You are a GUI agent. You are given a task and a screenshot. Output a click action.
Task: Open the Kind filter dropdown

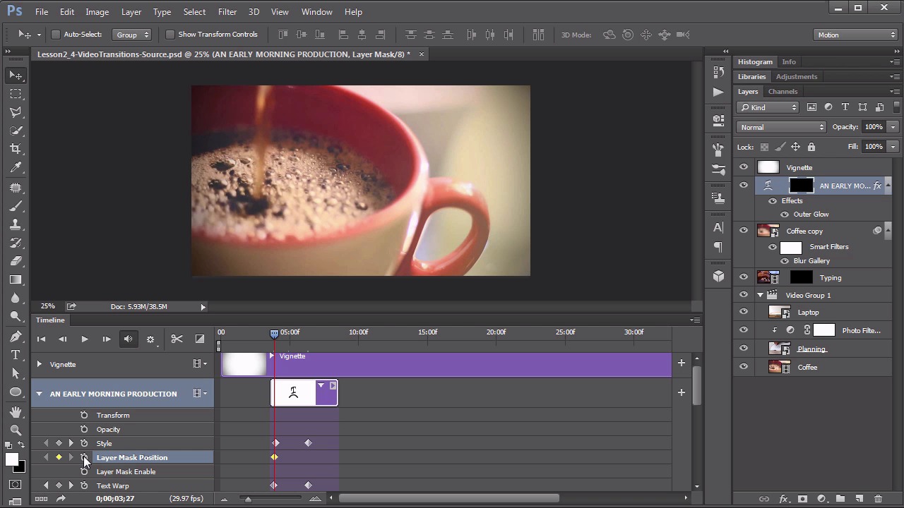(768, 107)
